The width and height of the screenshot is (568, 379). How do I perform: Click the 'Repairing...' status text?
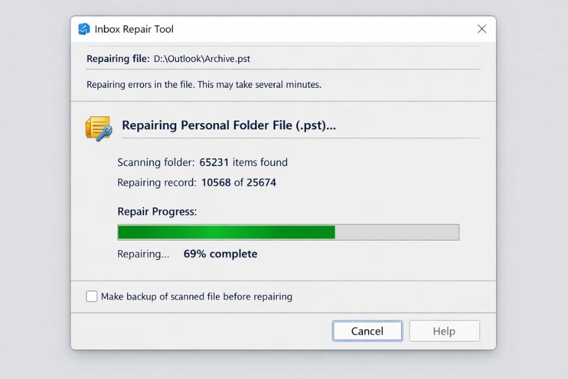143,254
